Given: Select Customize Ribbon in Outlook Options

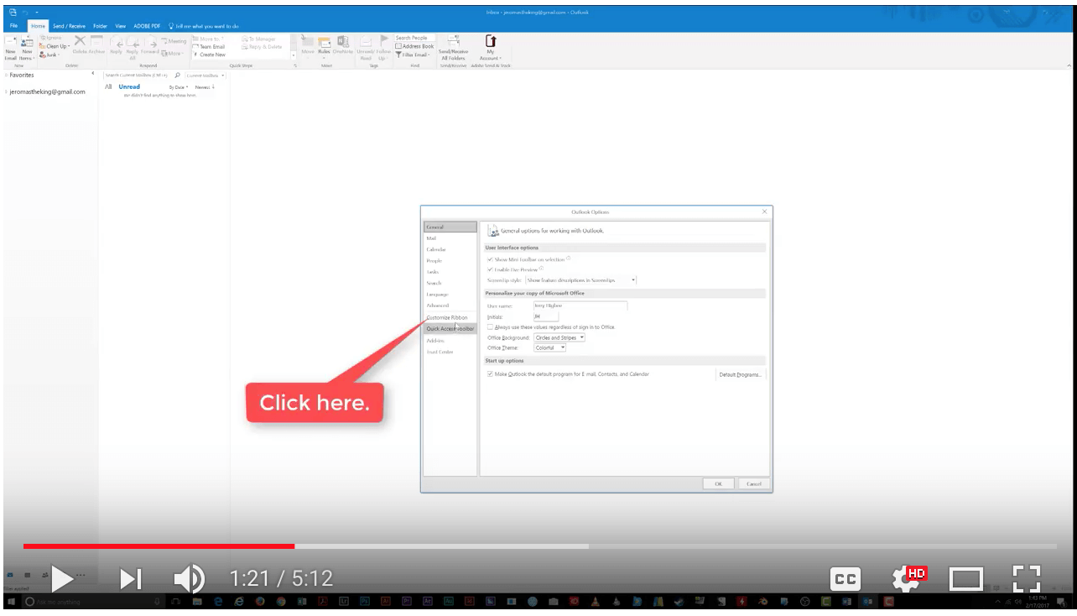Looking at the screenshot, I should pyautogui.click(x=446, y=318).
